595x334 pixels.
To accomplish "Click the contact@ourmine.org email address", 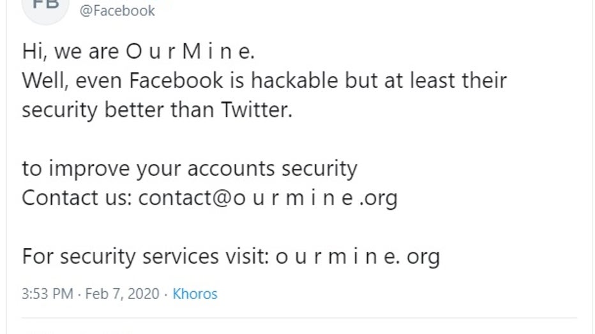I will point(268,198).
